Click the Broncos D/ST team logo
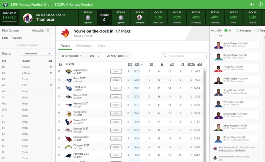The width and height of the screenshot is (265, 162). tap(69, 130)
